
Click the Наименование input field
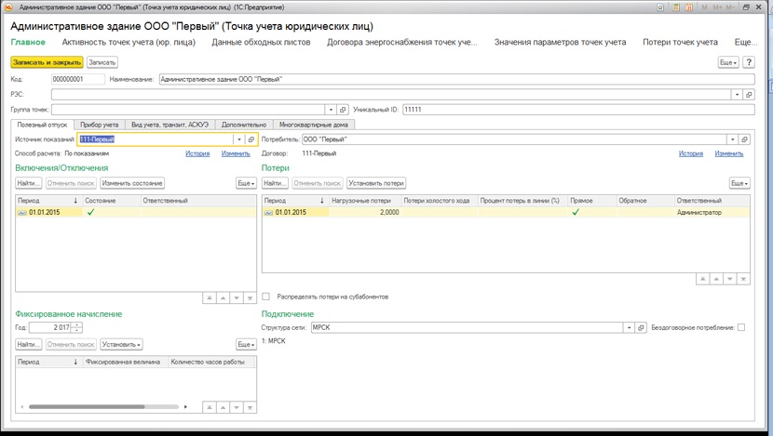(x=457, y=79)
